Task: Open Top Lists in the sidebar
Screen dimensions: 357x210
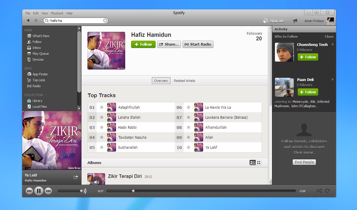Action: [x=36, y=80]
